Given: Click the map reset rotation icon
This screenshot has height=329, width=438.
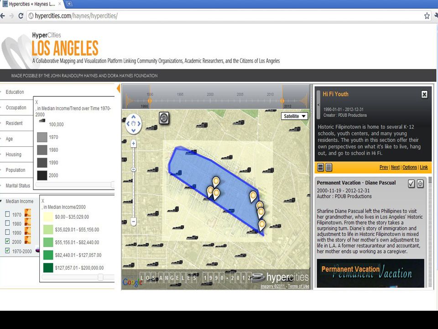Looking at the screenshot, I should [164, 118].
